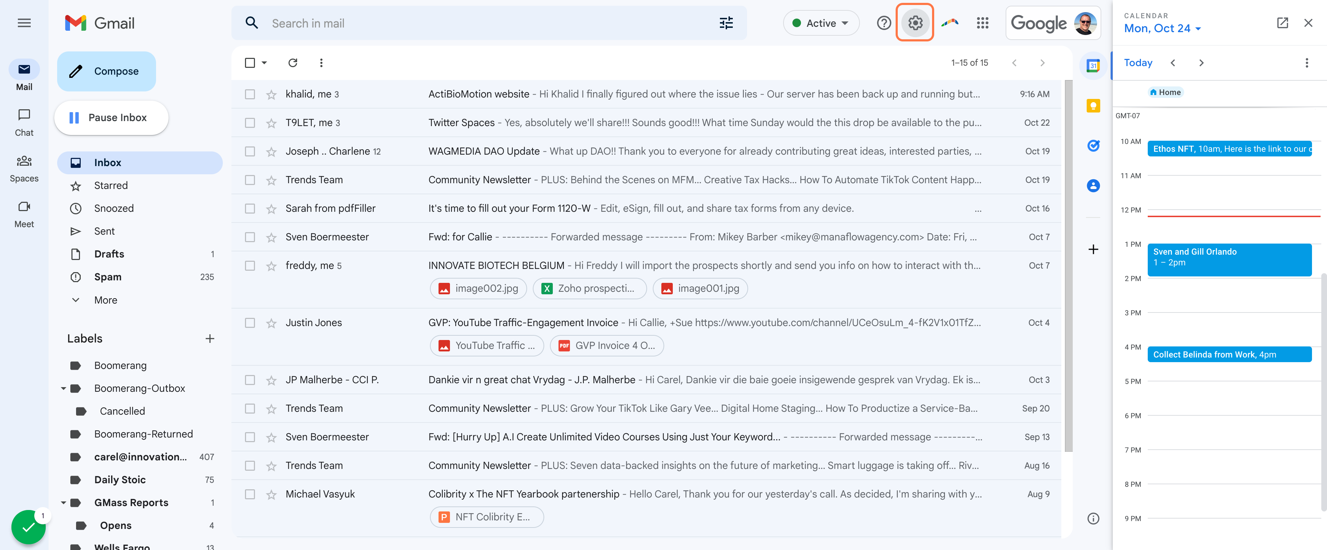Open the Google apps grid
Viewport: 1327px width, 550px height.
tap(982, 23)
